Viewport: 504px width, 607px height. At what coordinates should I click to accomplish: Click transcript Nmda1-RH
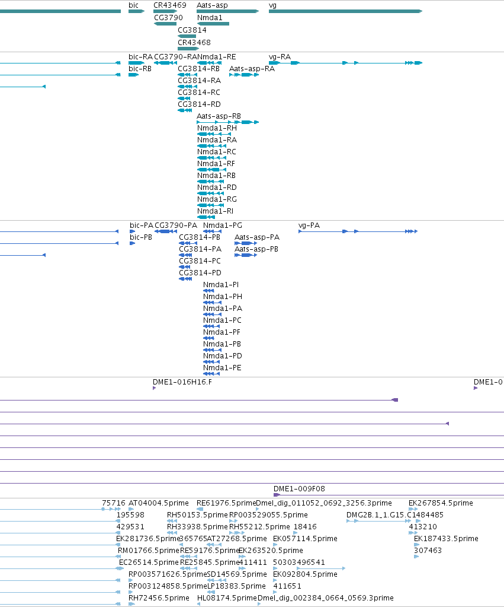[214, 134]
